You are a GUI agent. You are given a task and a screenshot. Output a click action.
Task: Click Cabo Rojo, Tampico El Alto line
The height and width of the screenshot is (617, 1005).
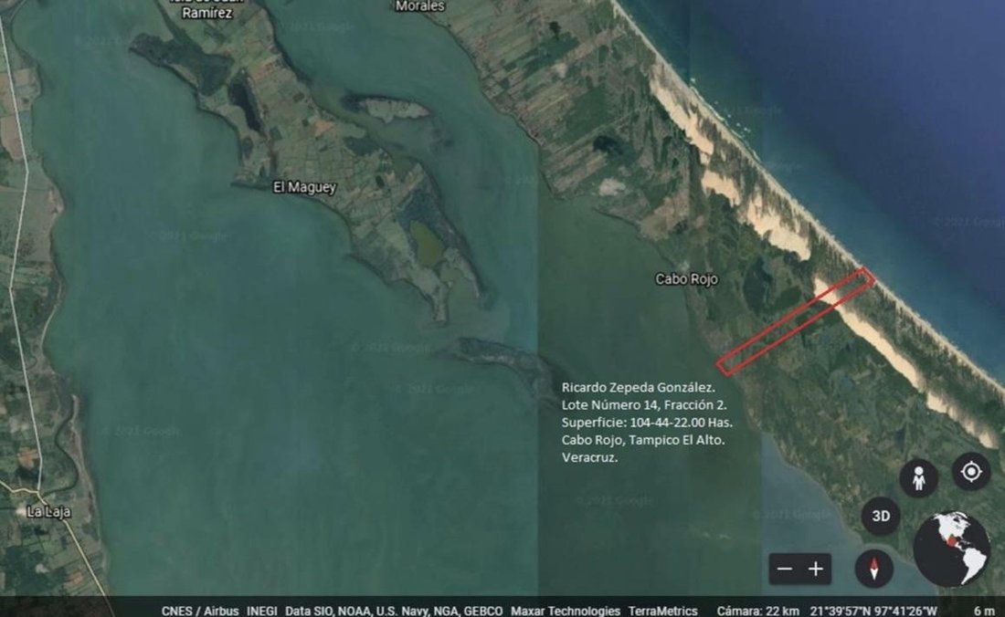643,440
